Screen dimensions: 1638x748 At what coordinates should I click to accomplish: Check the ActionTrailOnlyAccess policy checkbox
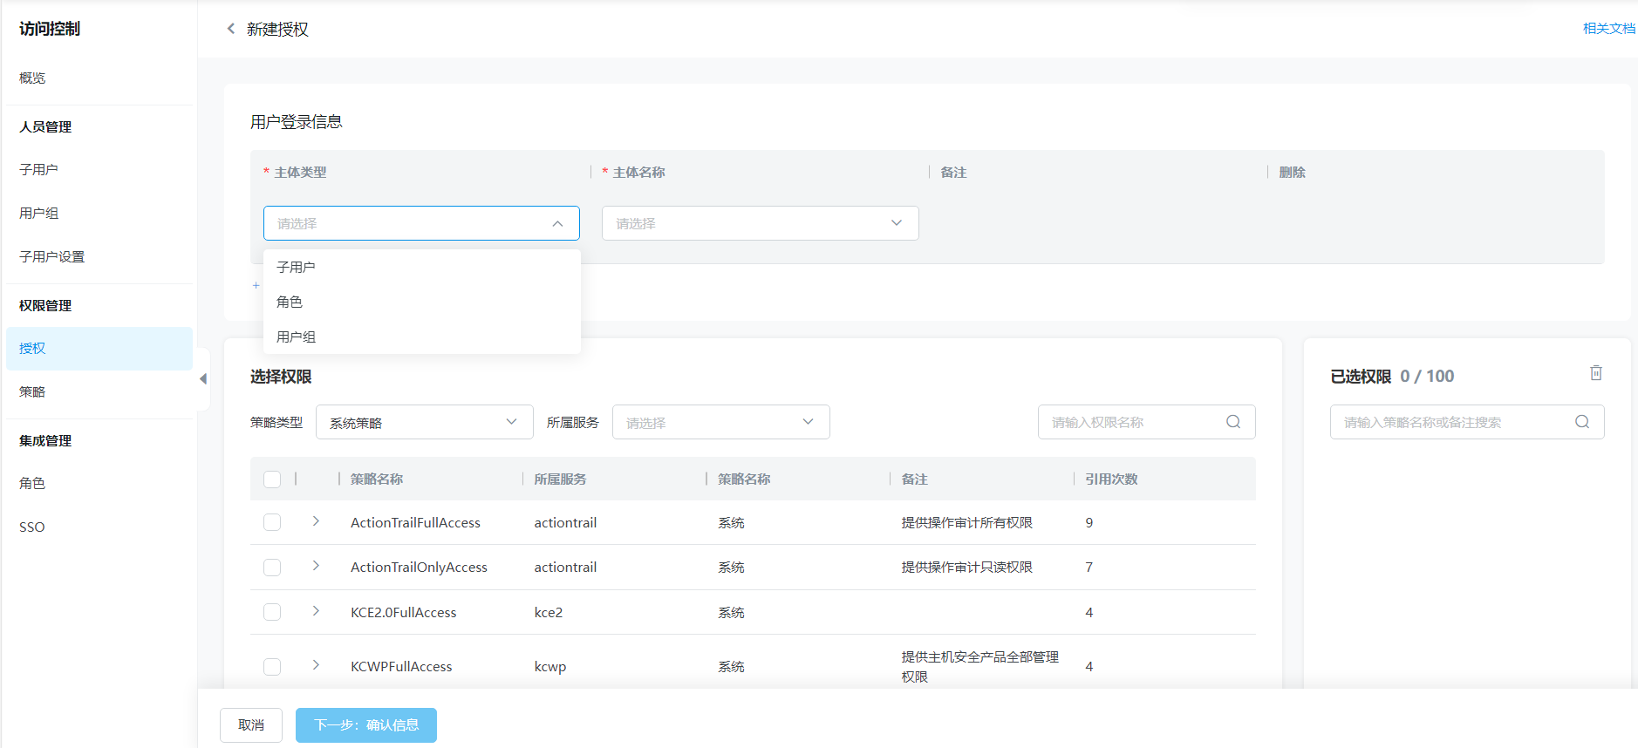[272, 568]
